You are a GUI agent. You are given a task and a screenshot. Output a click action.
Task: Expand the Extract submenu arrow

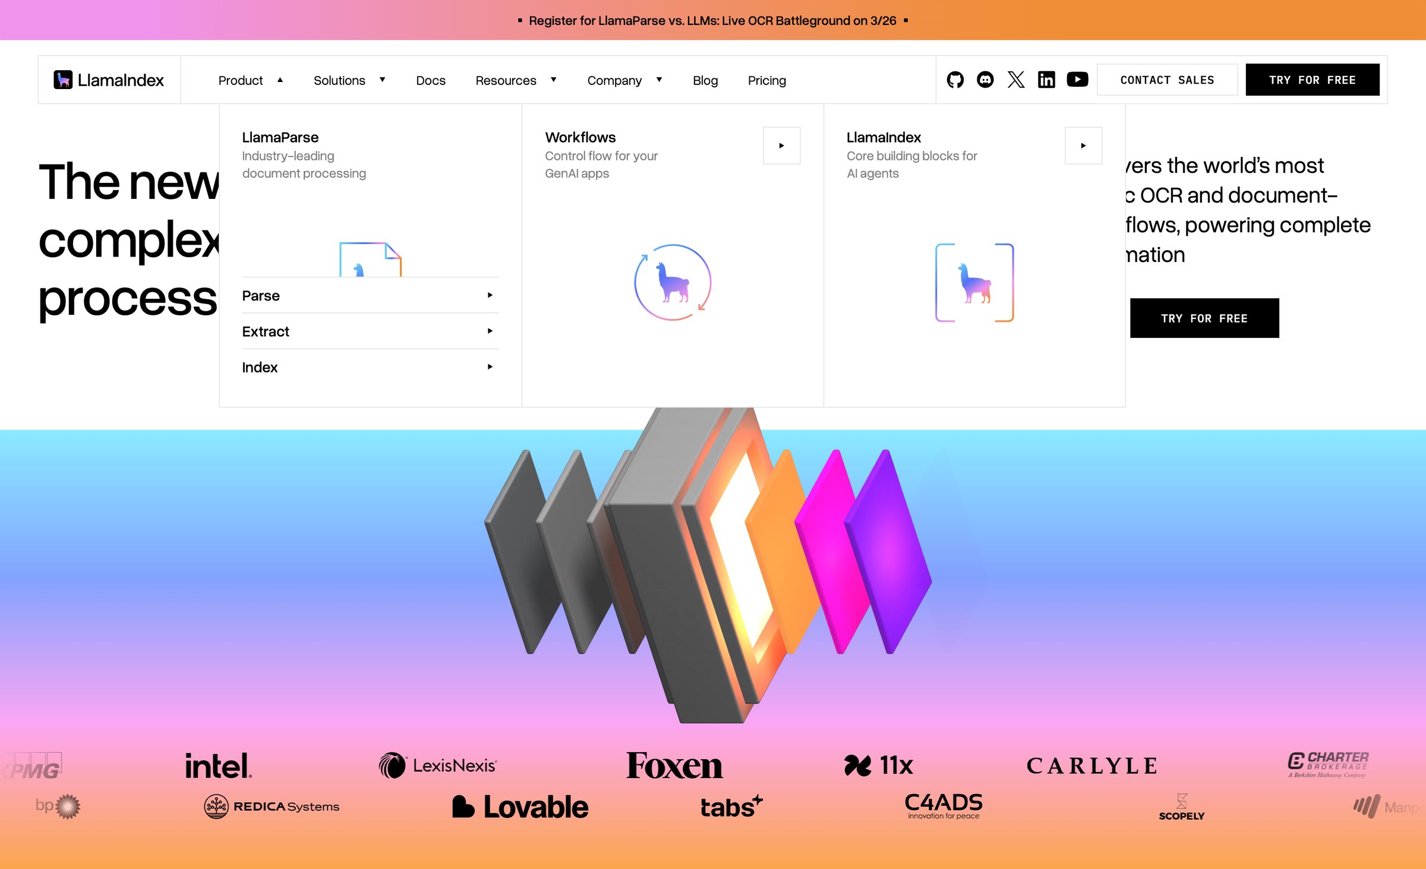click(490, 331)
